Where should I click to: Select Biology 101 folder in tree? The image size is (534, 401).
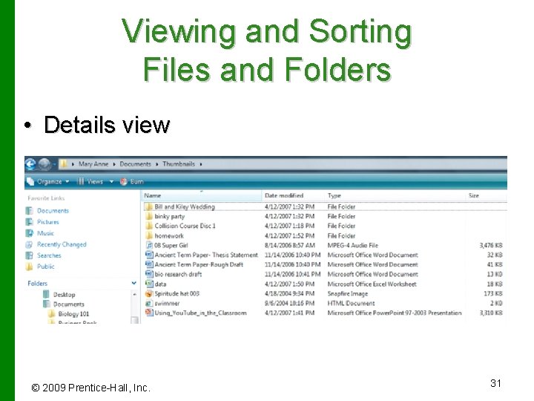click(73, 313)
